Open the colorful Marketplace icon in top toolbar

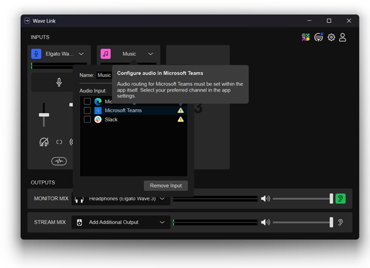tap(305, 37)
